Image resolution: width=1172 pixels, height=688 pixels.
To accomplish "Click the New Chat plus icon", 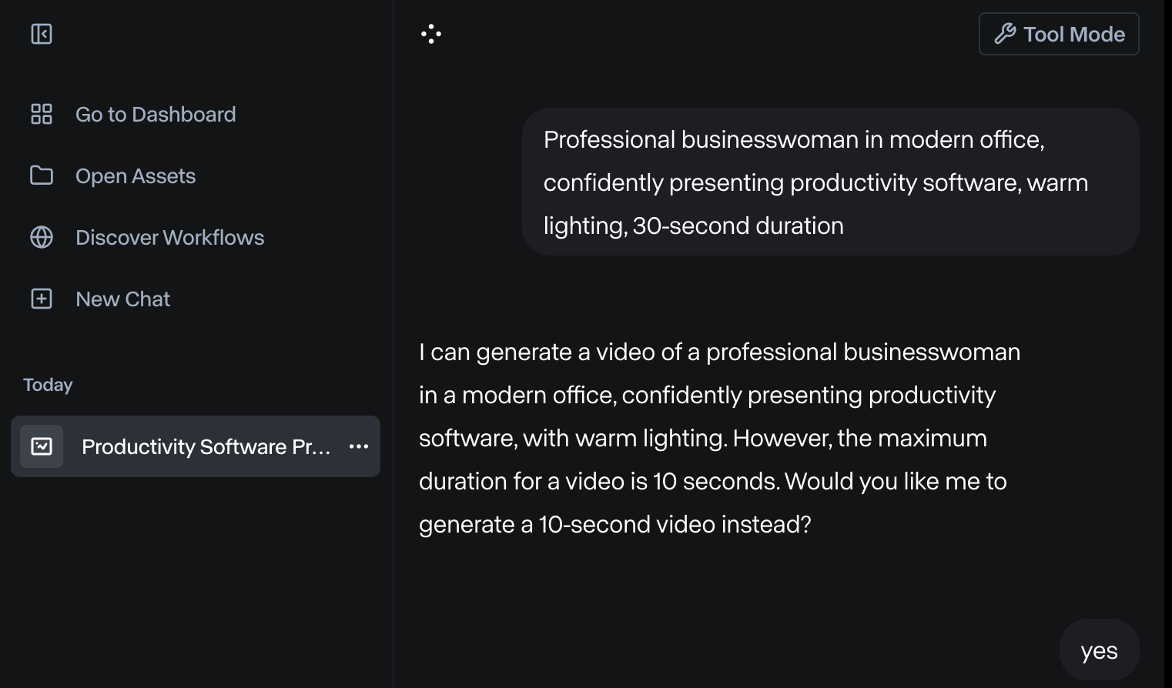I will click(42, 299).
